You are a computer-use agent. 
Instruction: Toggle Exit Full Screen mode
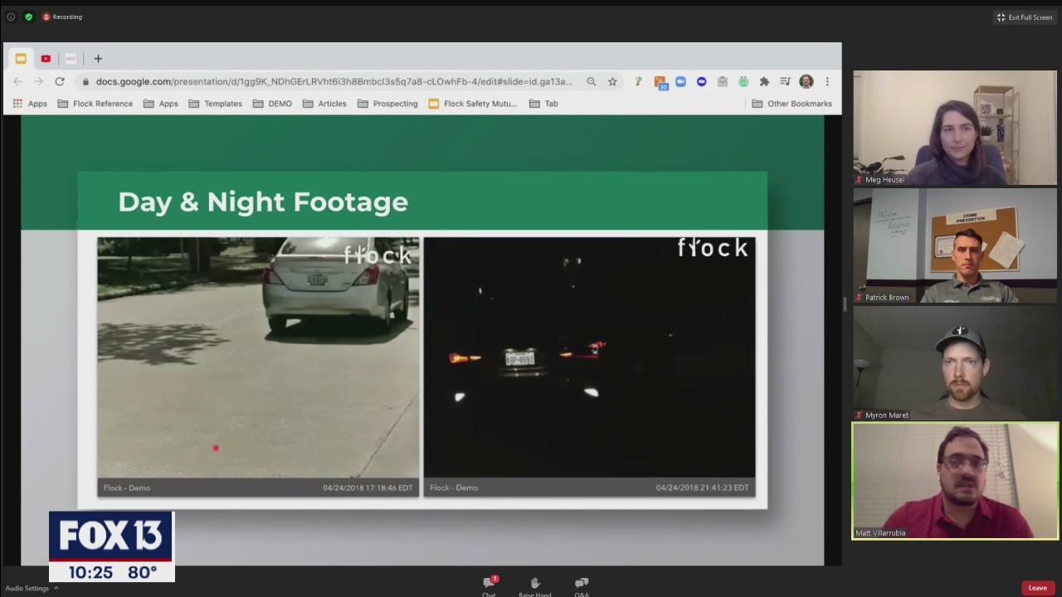1024,17
